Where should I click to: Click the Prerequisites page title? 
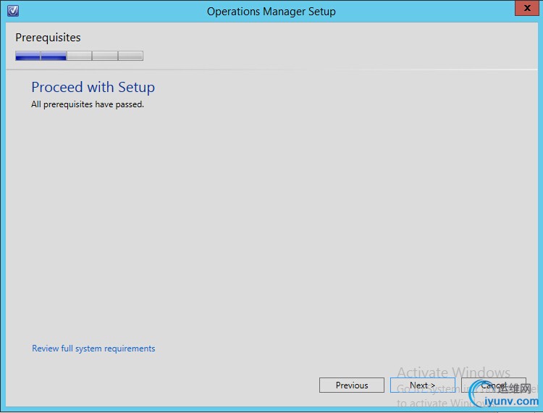(48, 38)
